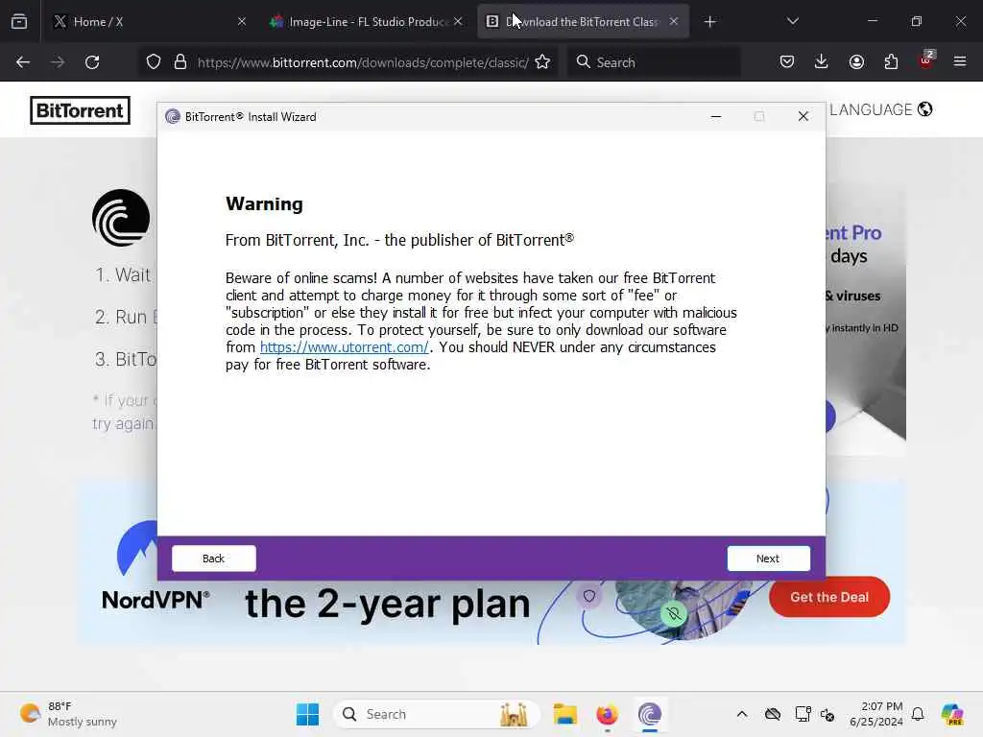This screenshot has width=983, height=737.
Task: Open Firefox from the taskbar
Action: click(x=607, y=714)
